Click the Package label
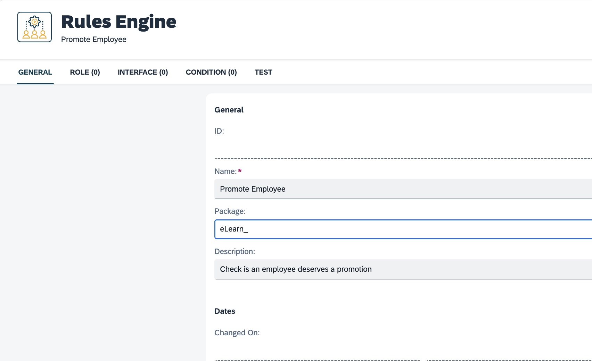 tap(230, 211)
